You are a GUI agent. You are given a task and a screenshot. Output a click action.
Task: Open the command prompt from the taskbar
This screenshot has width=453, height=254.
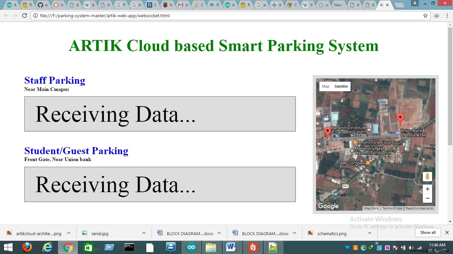click(129, 247)
